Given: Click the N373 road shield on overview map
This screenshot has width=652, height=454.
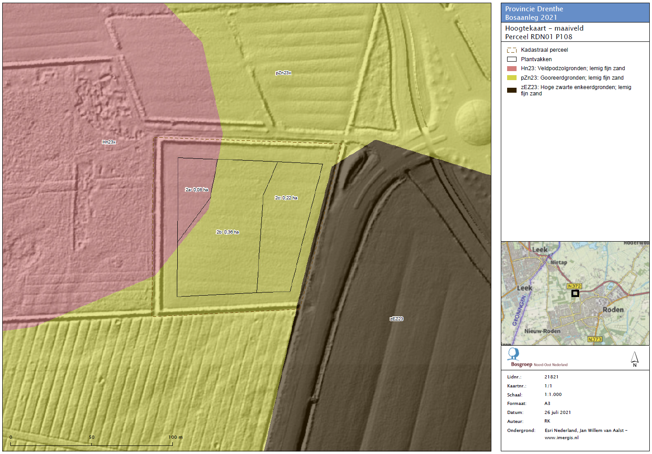Looking at the screenshot, I should point(594,339).
